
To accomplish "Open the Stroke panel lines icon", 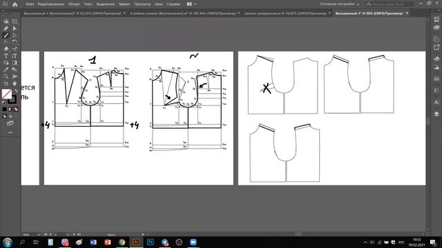I will [436, 79].
